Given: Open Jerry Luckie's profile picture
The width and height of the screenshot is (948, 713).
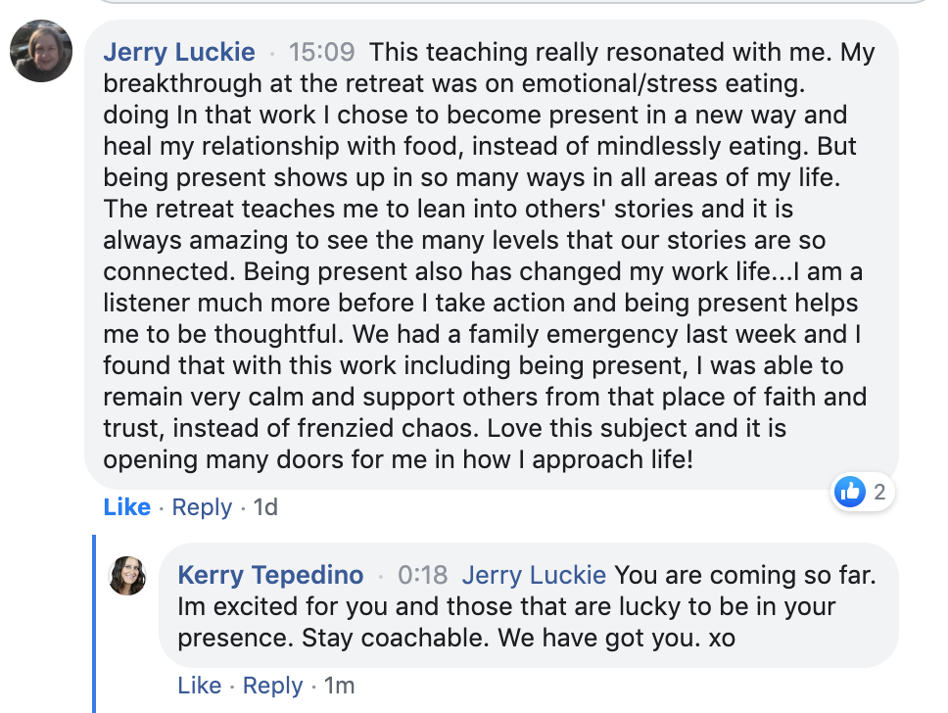Looking at the screenshot, I should tap(41, 51).
